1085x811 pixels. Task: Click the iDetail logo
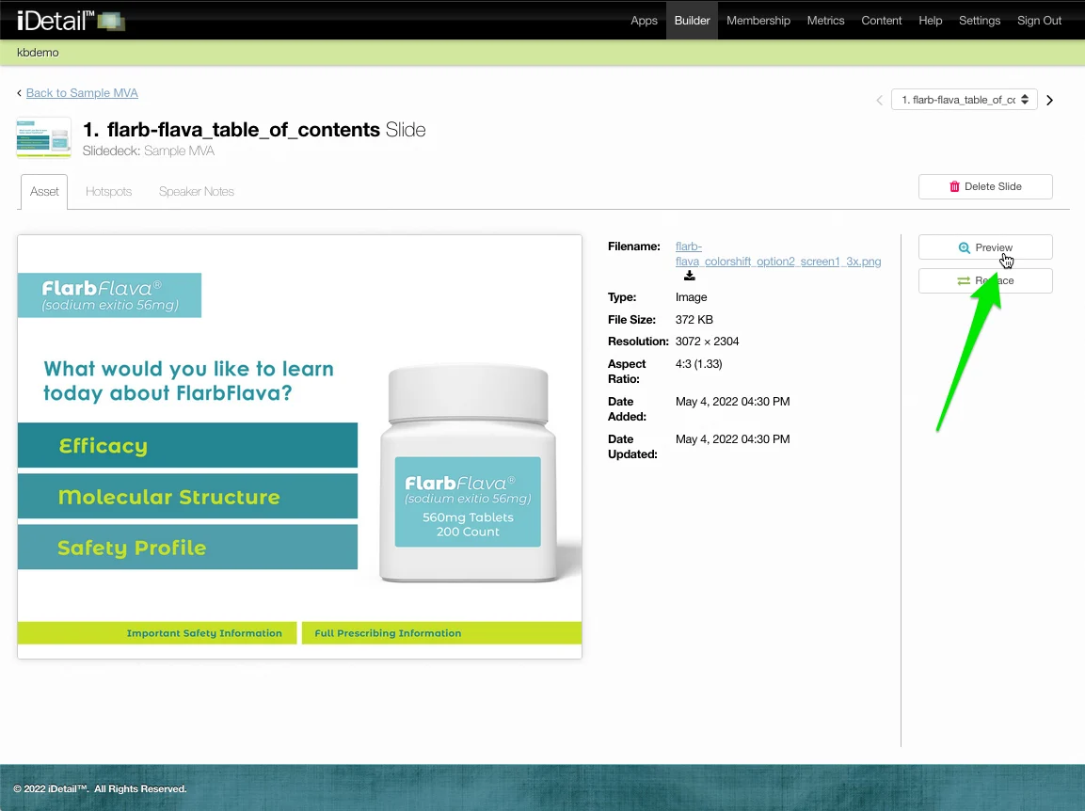tap(71, 21)
